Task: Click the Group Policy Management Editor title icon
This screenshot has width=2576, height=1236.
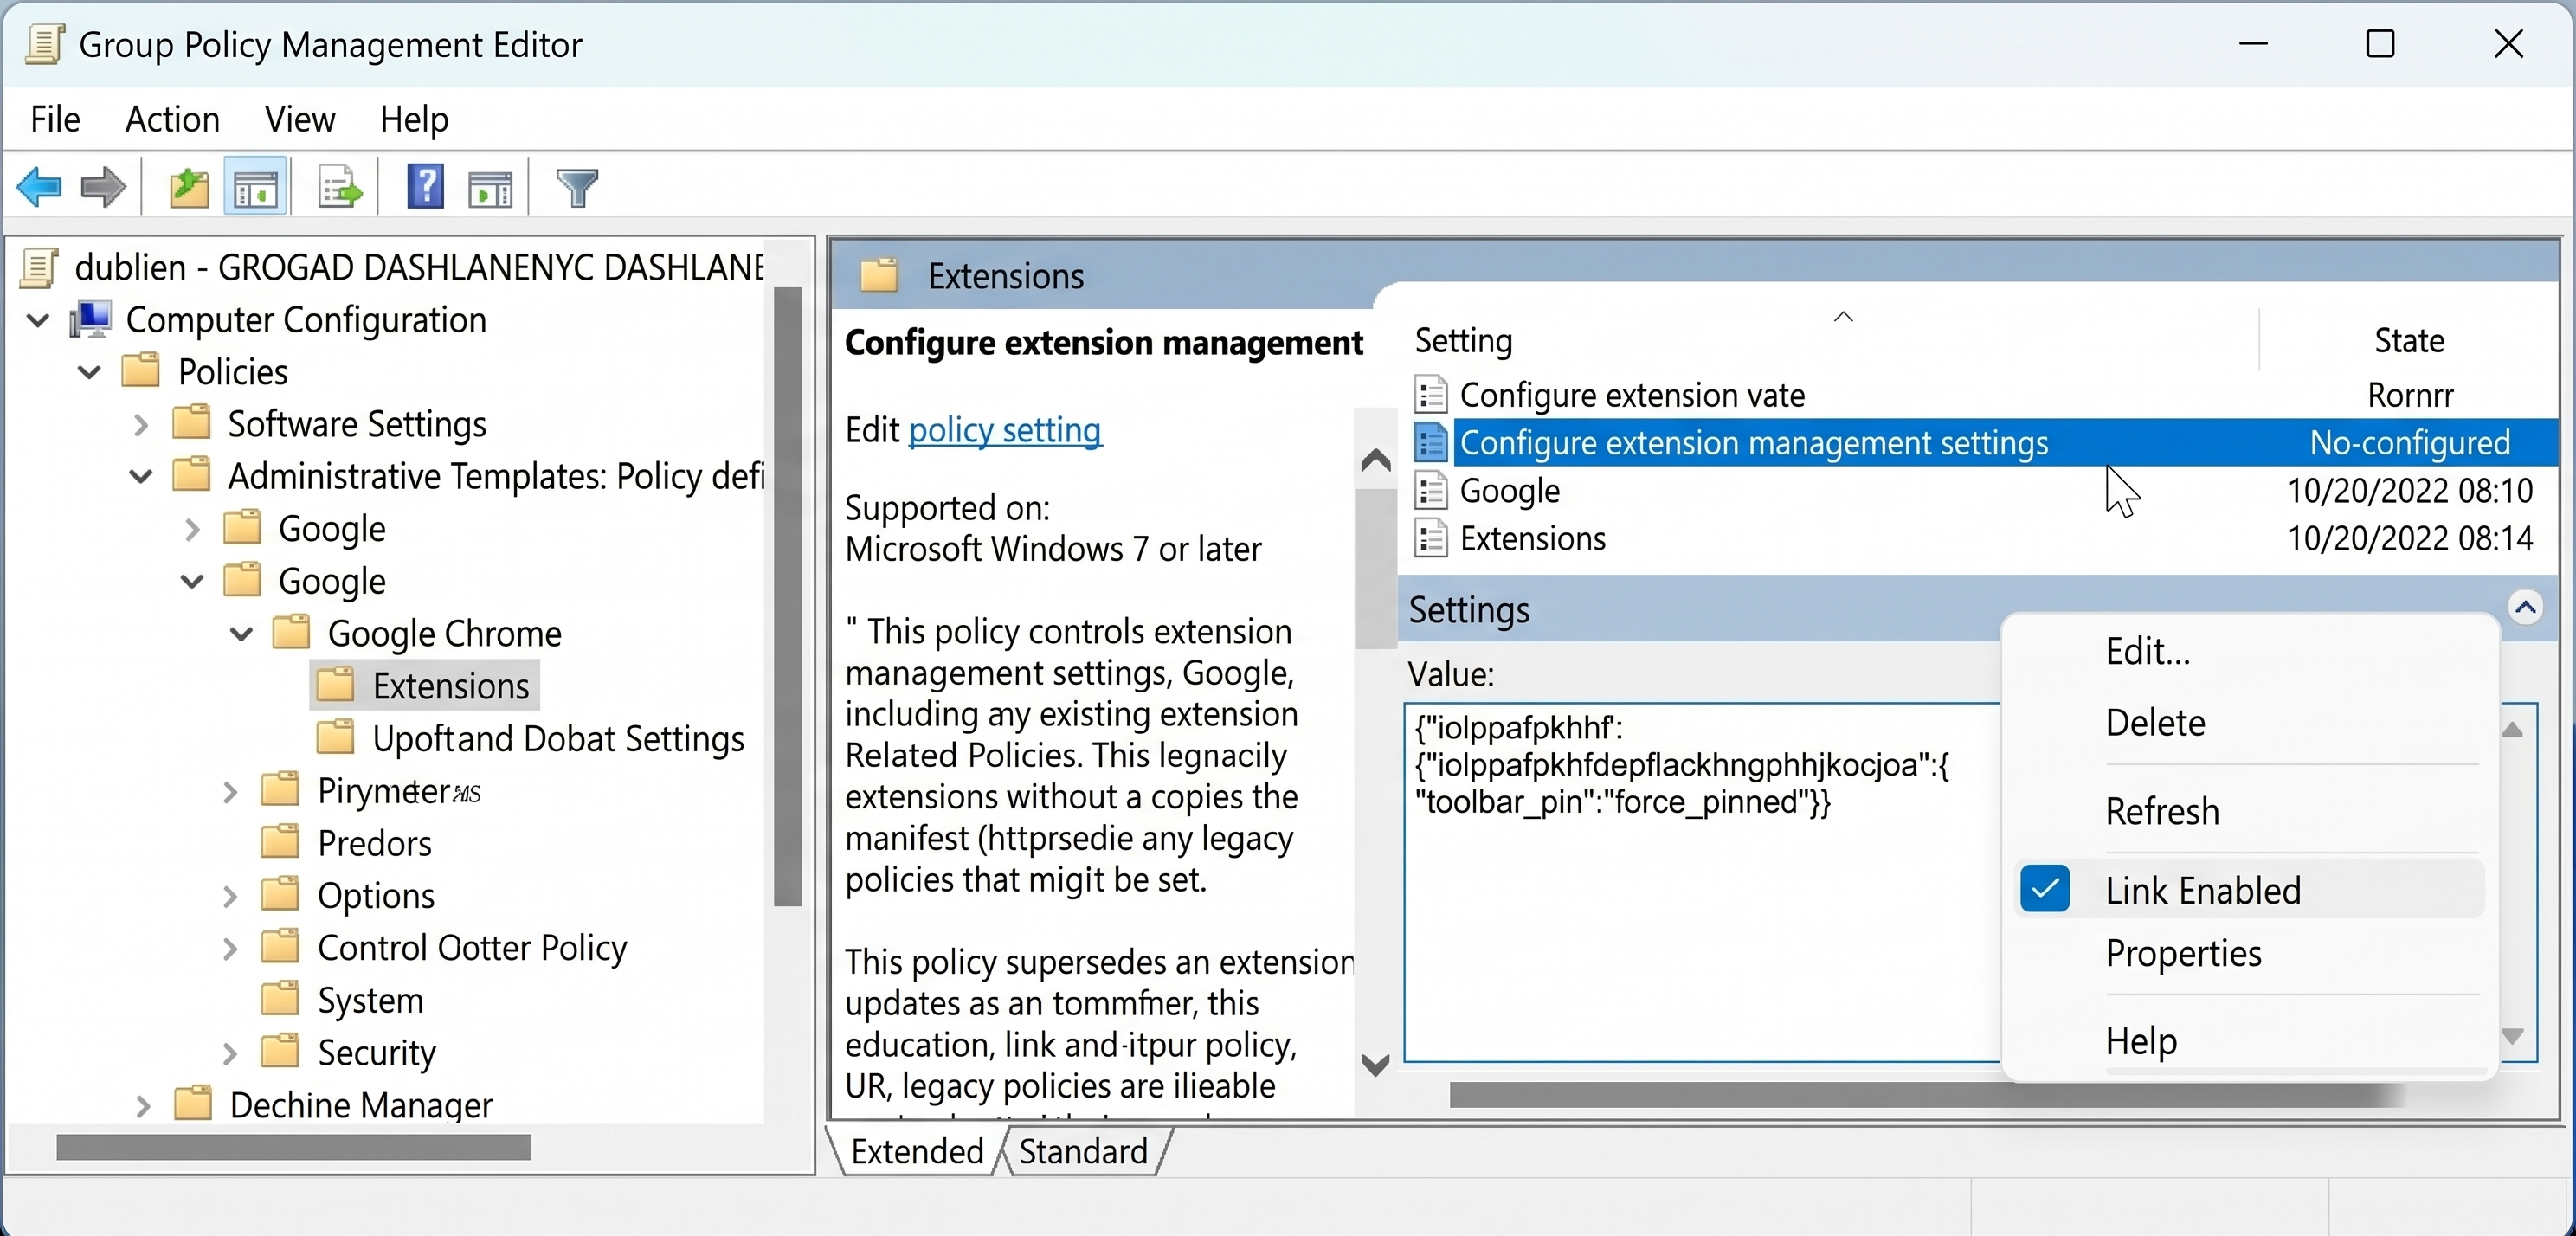Action: pos(45,44)
